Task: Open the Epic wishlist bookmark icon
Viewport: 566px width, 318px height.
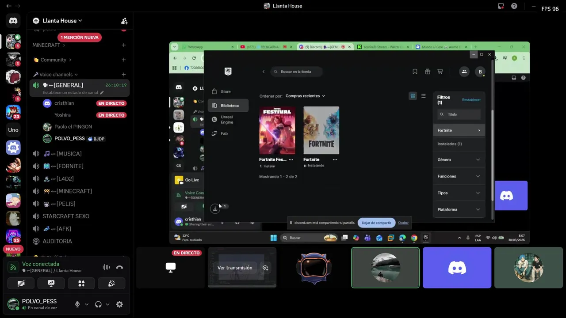Action: coord(415,72)
